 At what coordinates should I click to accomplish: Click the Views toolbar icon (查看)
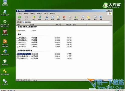point(100,18)
